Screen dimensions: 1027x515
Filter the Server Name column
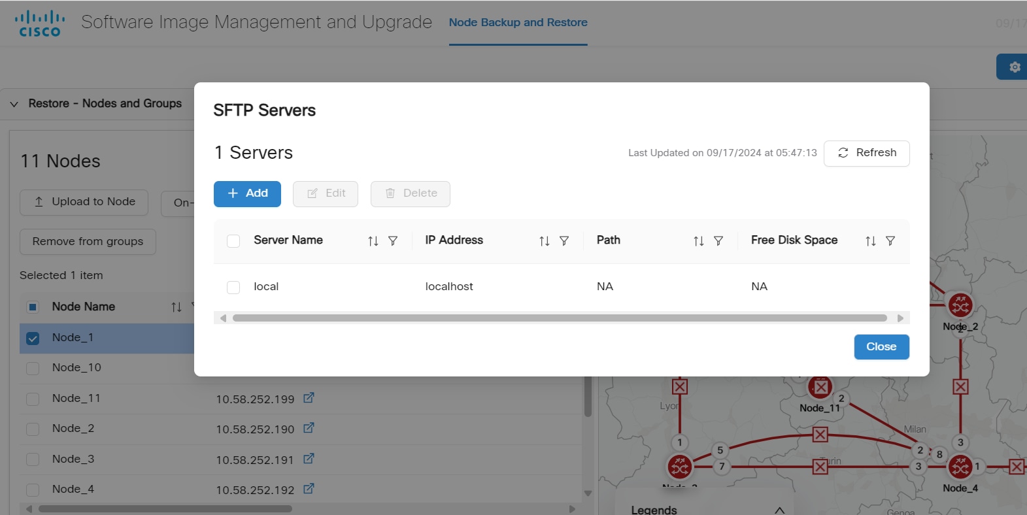393,241
